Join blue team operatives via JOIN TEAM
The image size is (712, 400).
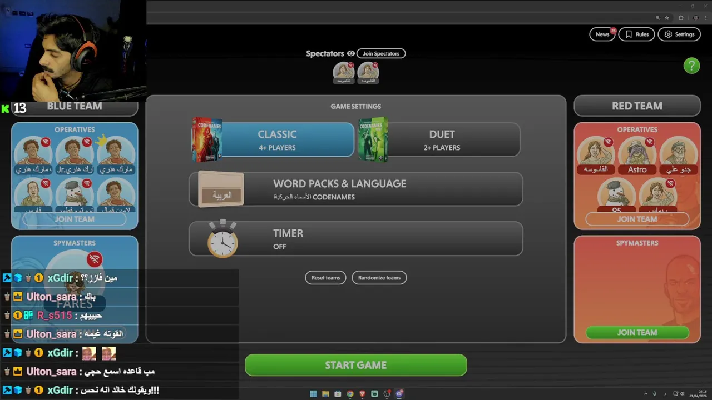point(75,219)
